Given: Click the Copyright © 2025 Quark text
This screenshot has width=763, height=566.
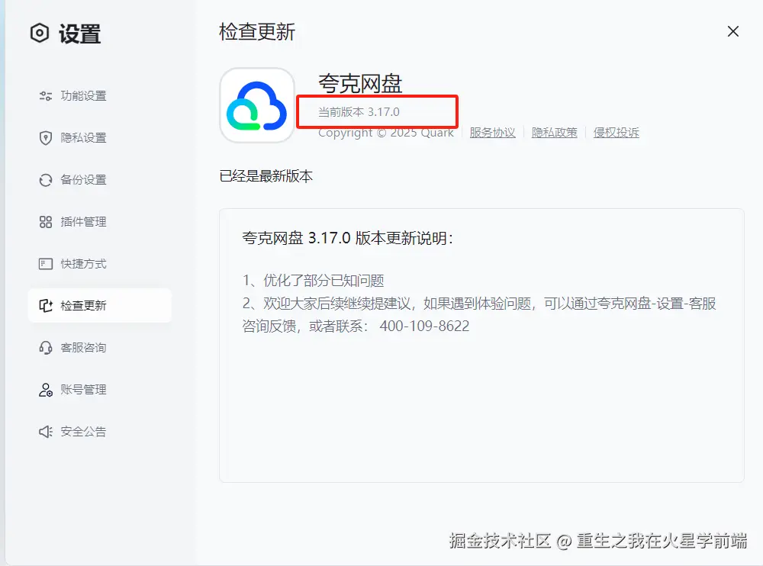Looking at the screenshot, I should click(386, 133).
